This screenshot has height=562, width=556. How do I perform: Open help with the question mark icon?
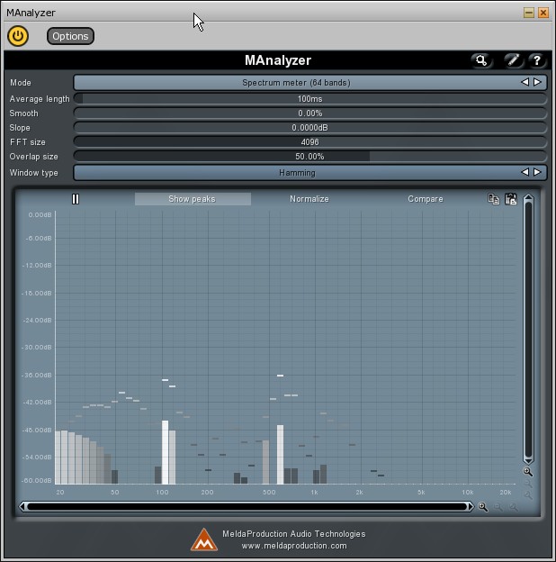coord(537,60)
